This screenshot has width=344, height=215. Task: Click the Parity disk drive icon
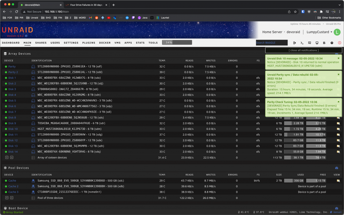point(33,67)
